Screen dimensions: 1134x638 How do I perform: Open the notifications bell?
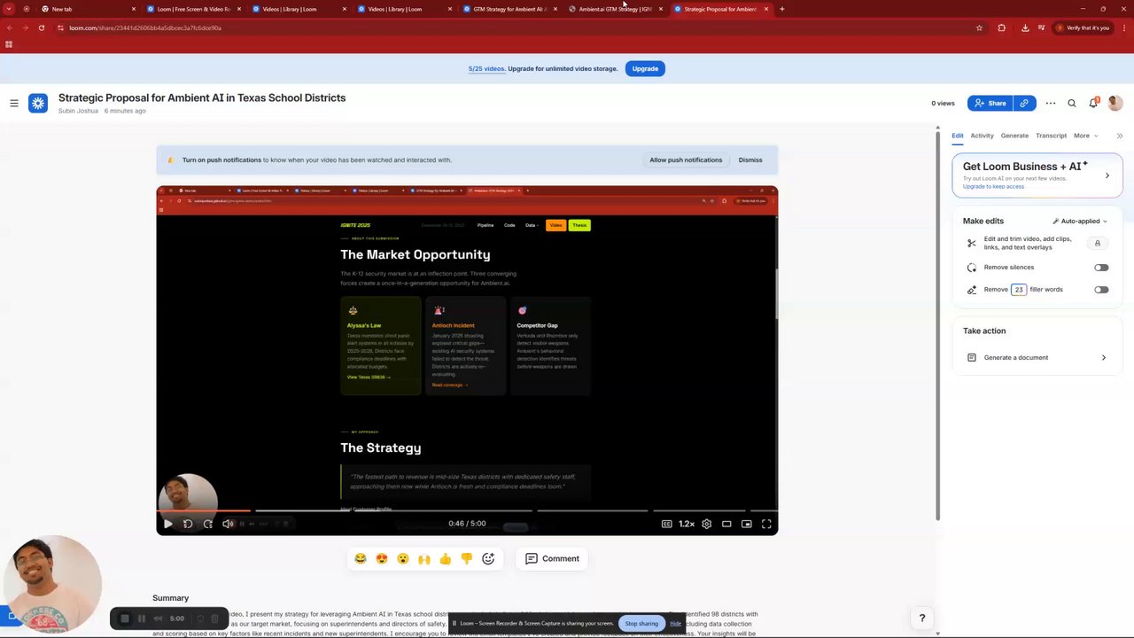[1093, 104]
